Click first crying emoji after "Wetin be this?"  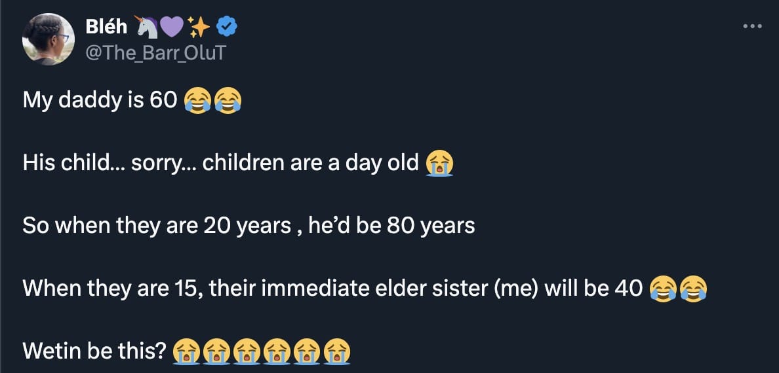point(184,352)
